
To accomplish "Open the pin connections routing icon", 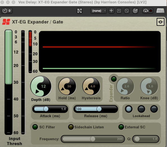I will pyautogui.click(x=79, y=11).
